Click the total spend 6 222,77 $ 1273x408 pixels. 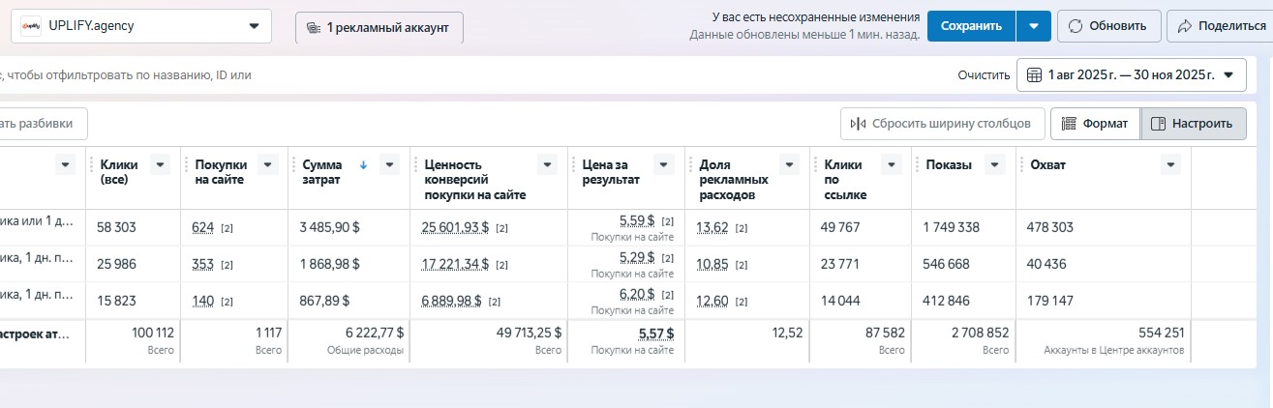[x=375, y=332]
